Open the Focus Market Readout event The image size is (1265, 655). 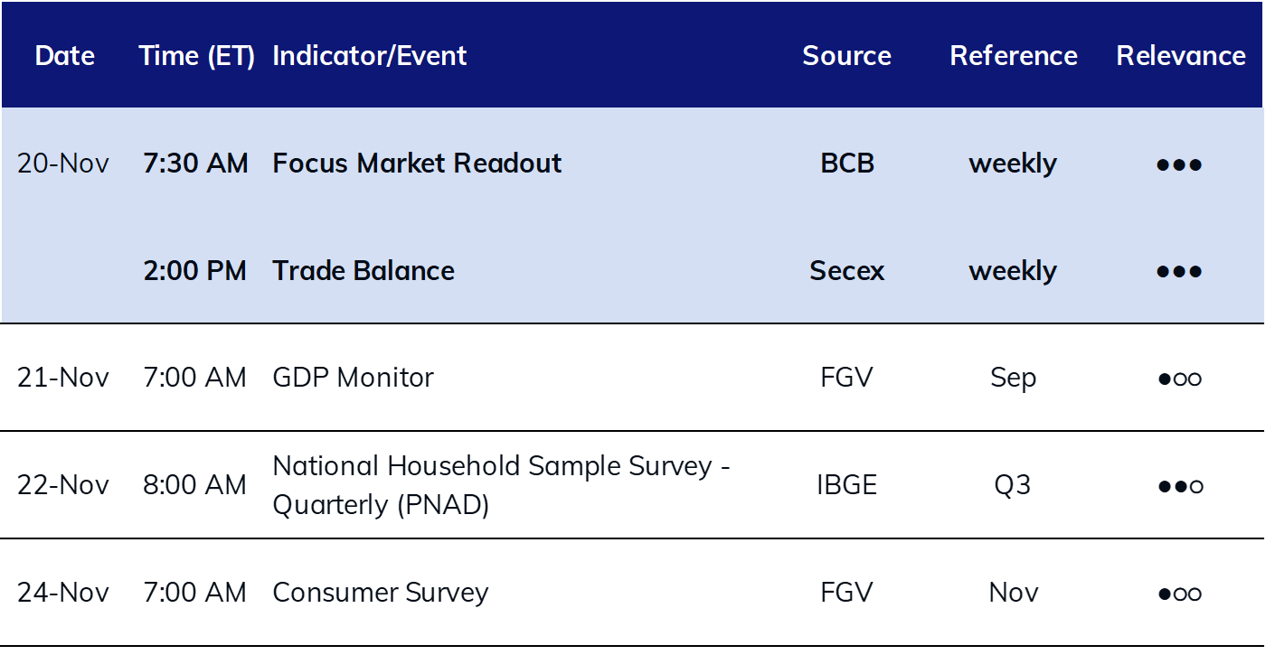(417, 164)
